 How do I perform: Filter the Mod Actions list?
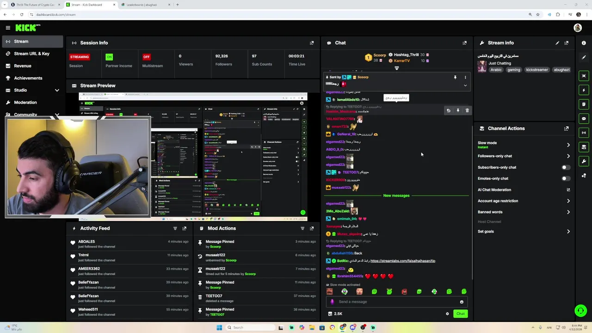tap(302, 228)
